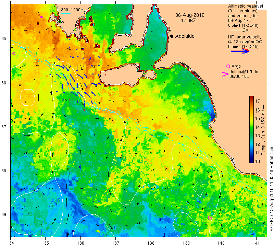Click the Argo float marker near 139.7E 39S
This screenshot has width=274, height=247.
210,217
